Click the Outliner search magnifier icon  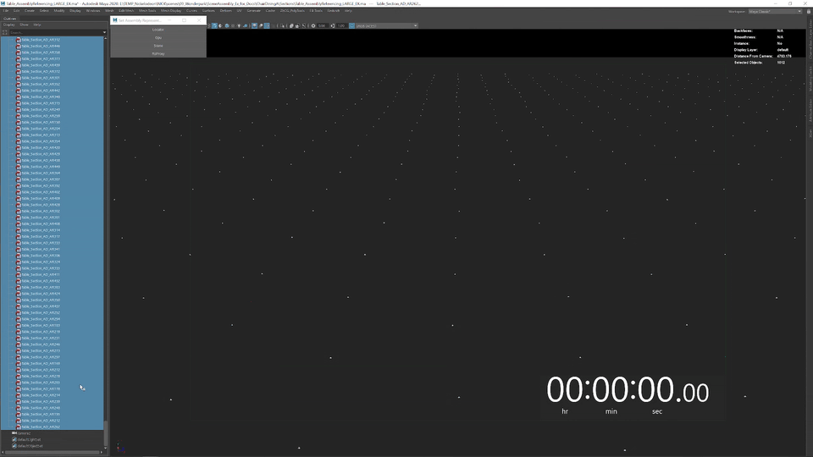(4, 32)
